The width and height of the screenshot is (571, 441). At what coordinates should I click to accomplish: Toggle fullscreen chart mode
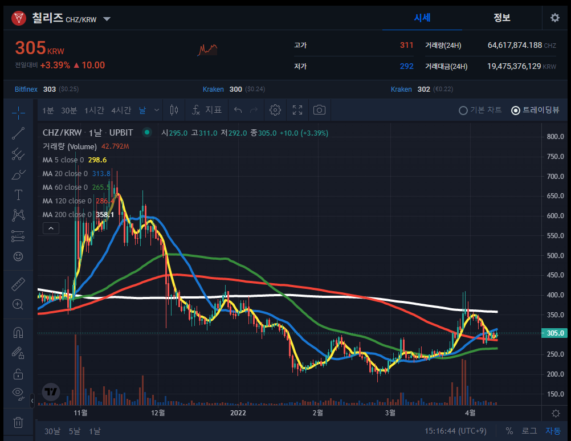click(297, 110)
